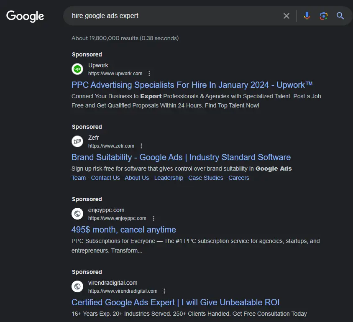Open the Zefr Leadership sitelink

tap(169, 178)
